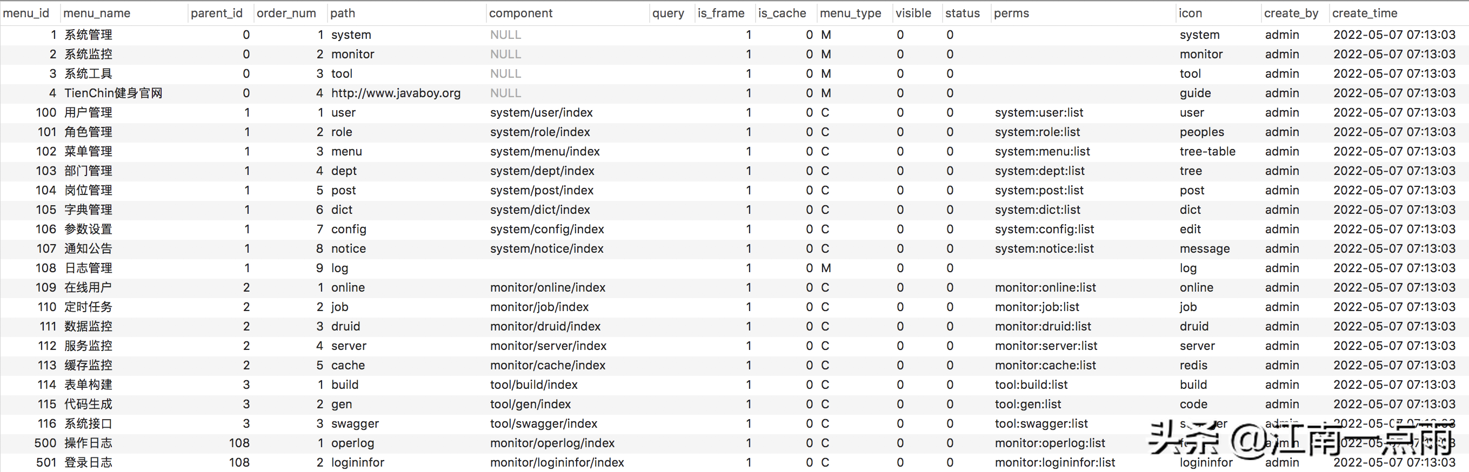Select the tree-table icon cell

1207,151
